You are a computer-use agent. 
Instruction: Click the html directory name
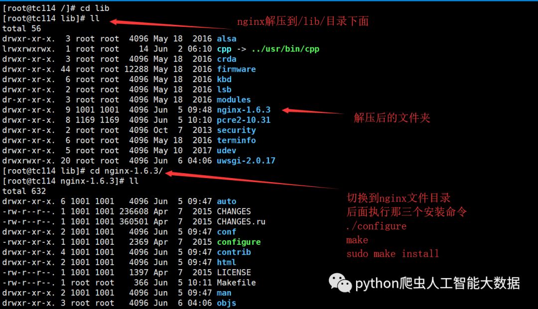227,262
